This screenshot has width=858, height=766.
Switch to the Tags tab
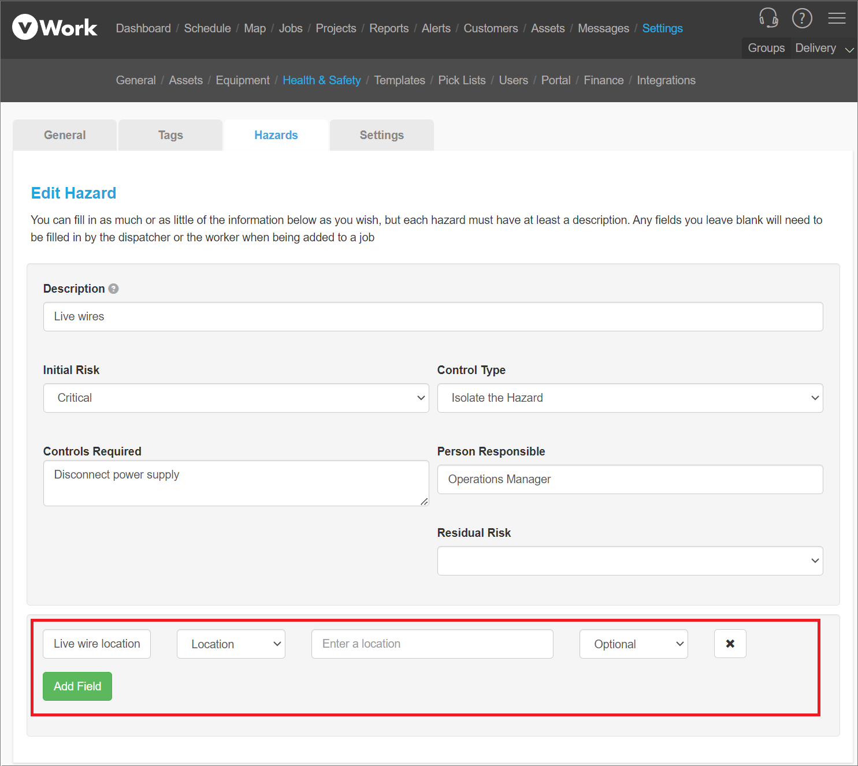170,135
